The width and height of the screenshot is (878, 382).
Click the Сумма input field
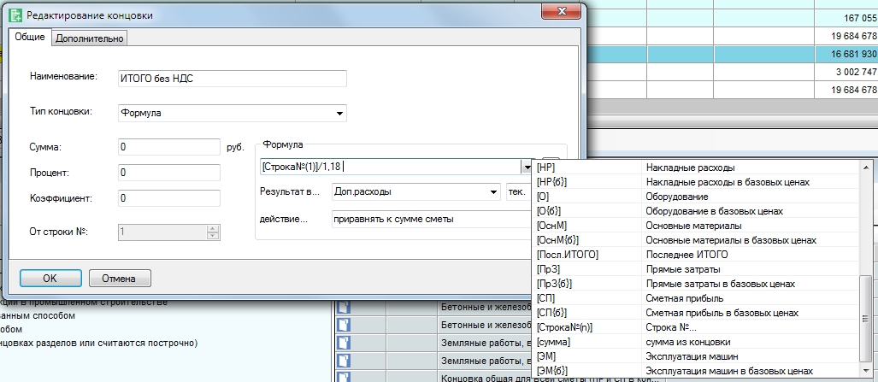[171, 147]
